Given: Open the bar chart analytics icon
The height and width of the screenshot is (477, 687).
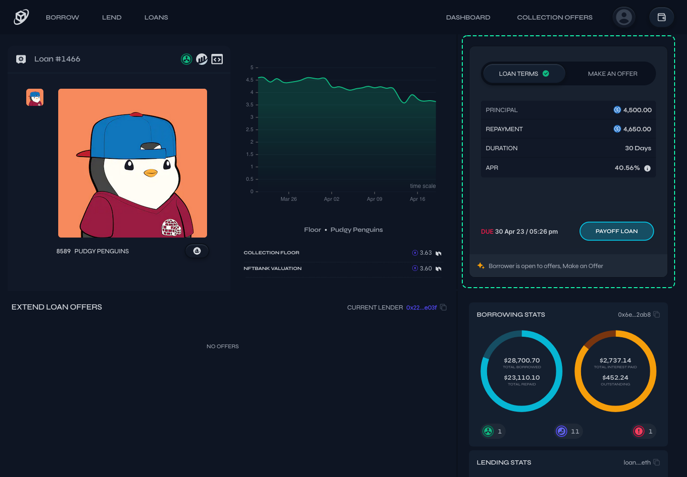Looking at the screenshot, I should pyautogui.click(x=202, y=59).
